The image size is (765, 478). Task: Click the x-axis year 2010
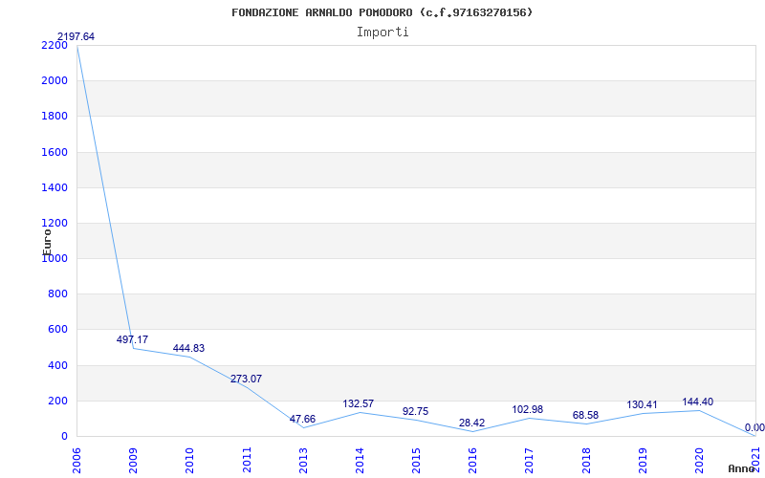[x=189, y=460]
